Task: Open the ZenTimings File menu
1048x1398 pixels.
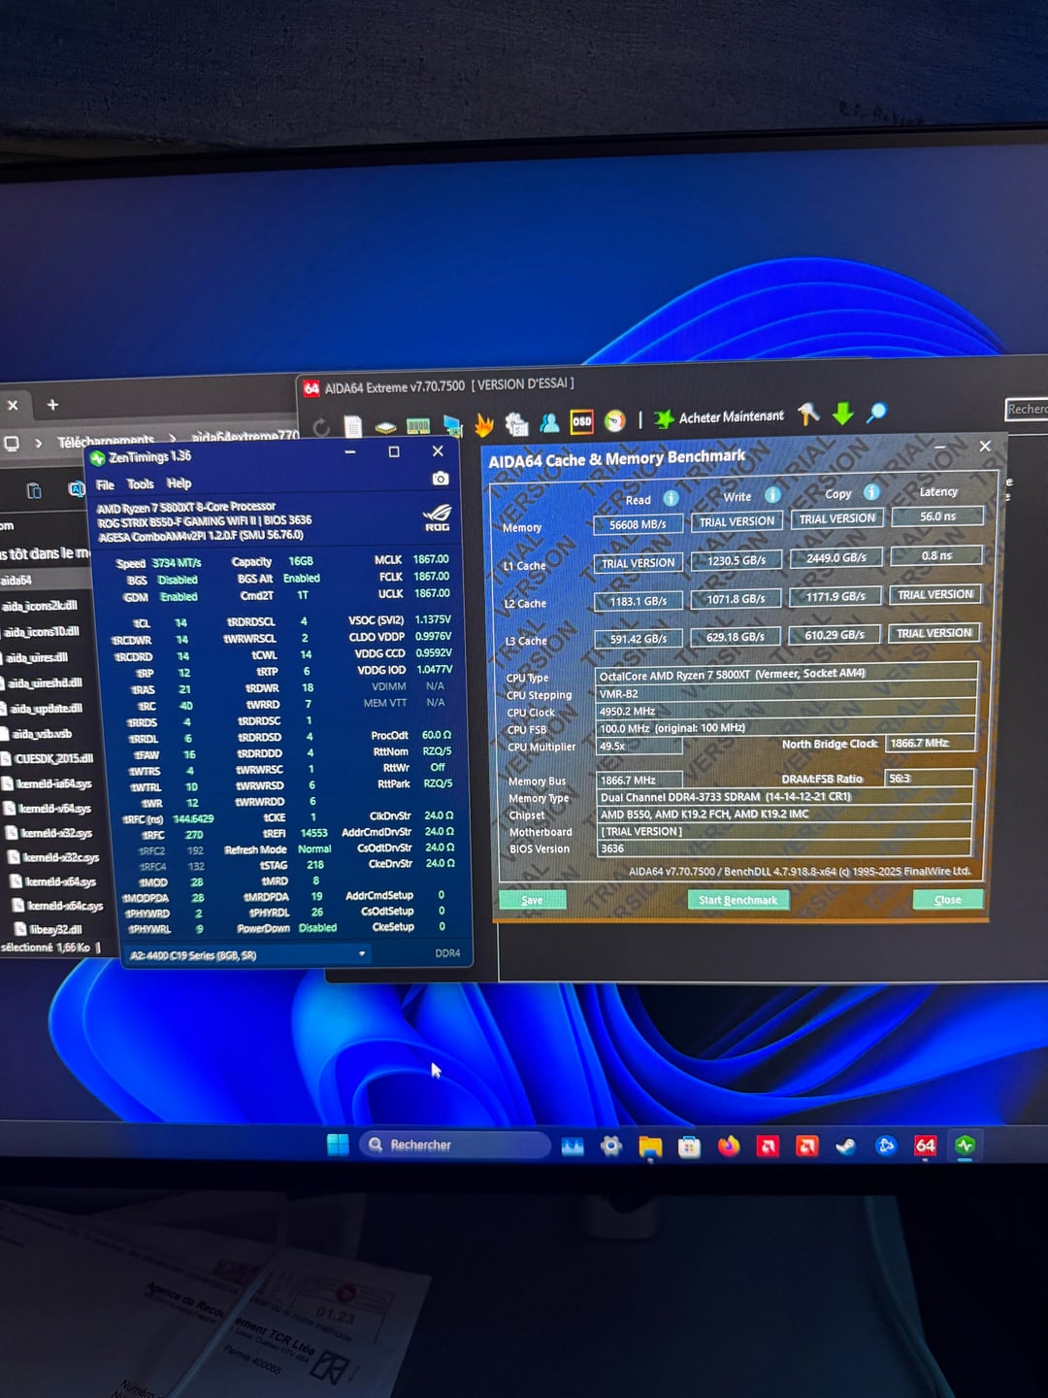Action: tap(105, 484)
